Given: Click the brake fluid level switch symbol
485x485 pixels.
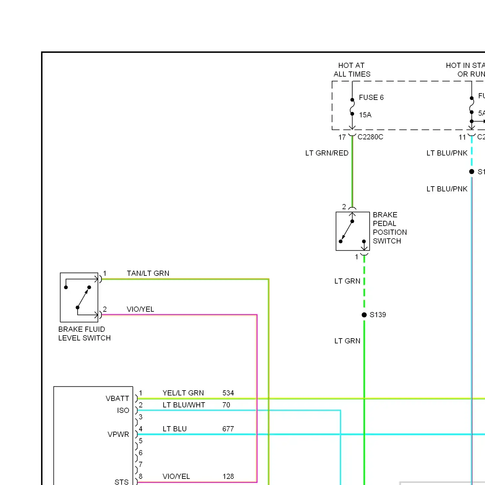Looking at the screenshot, I should (79, 297).
